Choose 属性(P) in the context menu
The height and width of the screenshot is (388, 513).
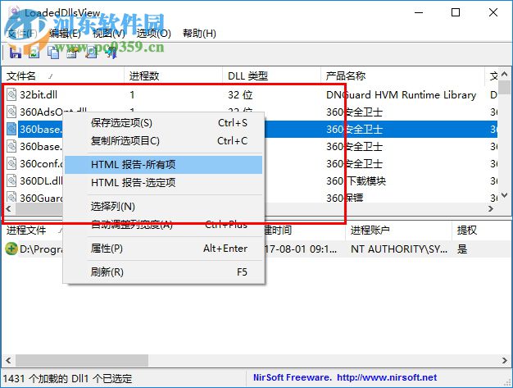(x=164, y=249)
